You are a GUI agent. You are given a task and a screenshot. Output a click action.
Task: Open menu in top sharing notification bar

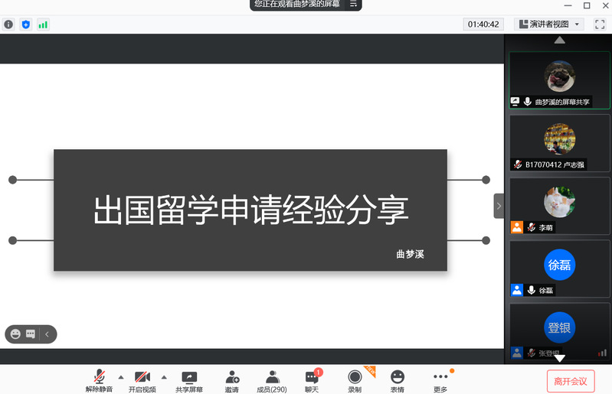[x=353, y=4]
